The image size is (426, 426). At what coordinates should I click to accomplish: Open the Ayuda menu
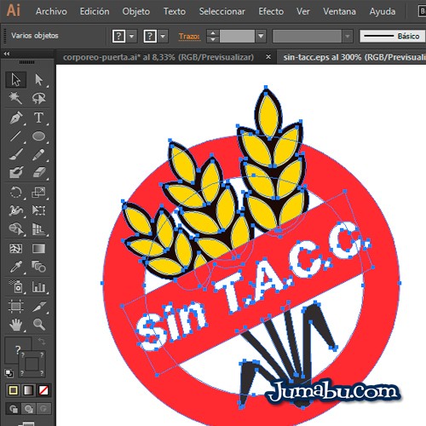click(x=383, y=11)
